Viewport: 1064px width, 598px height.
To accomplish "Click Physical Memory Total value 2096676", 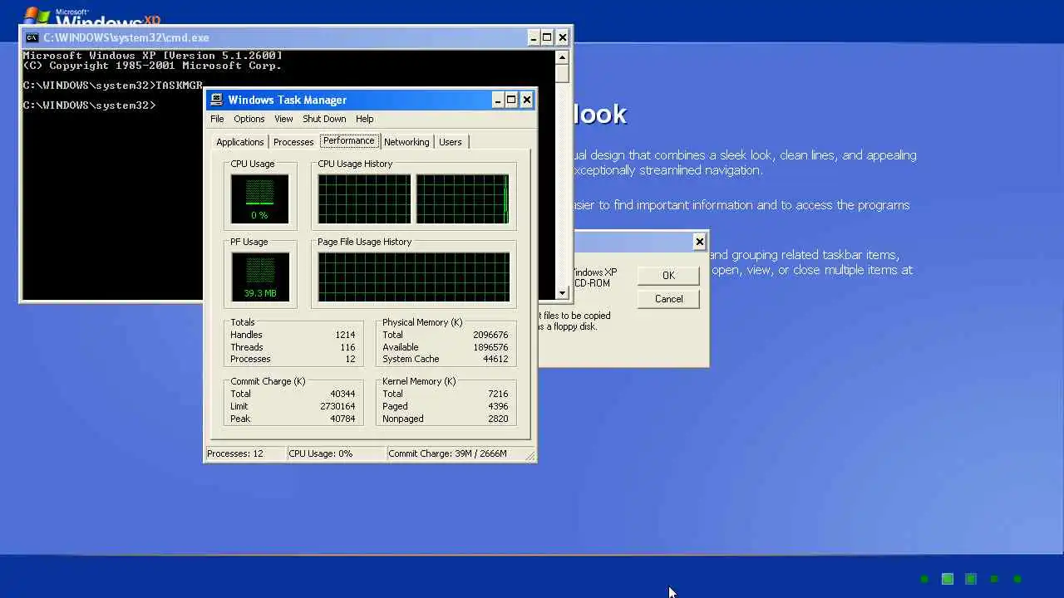I will coord(490,335).
